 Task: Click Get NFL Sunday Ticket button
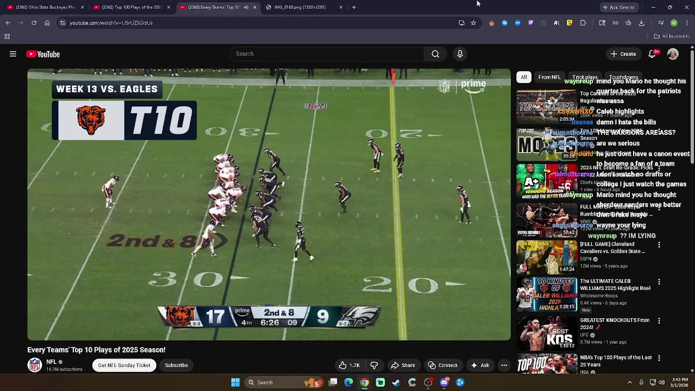pyautogui.click(x=124, y=365)
